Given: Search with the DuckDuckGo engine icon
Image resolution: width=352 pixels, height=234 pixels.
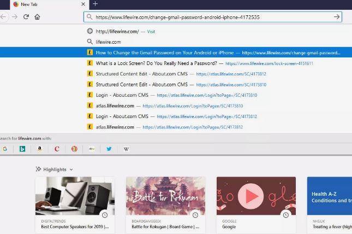Looking at the screenshot, I should point(74,149).
